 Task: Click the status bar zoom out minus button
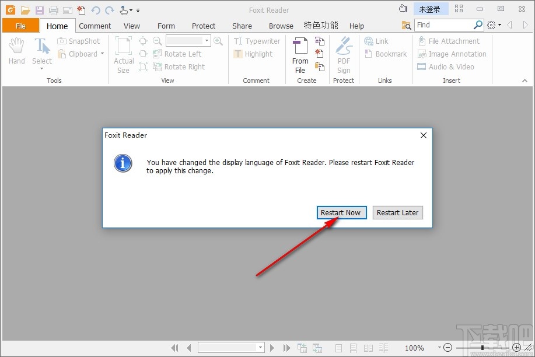pyautogui.click(x=448, y=348)
